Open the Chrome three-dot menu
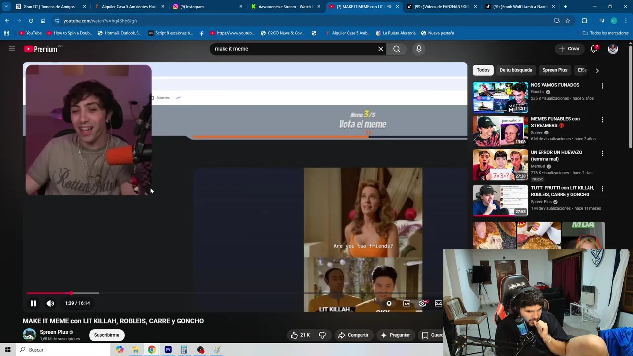Screen dimensions: 633x356 tap(626, 21)
